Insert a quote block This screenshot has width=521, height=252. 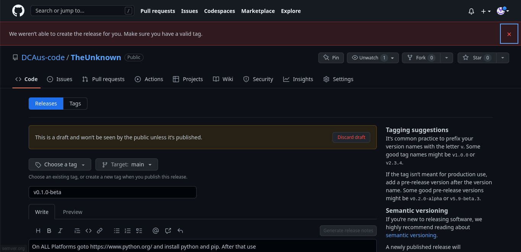(x=77, y=231)
